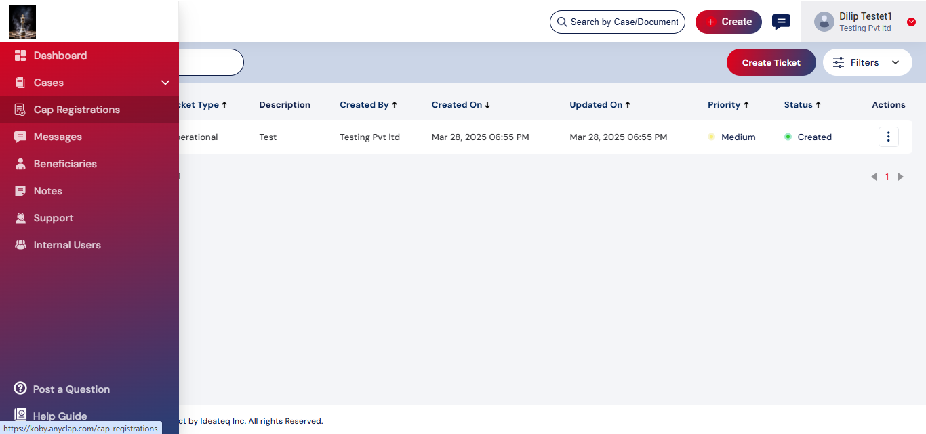926x434 pixels.
Task: Go to previous page arrow
Action: (874, 177)
